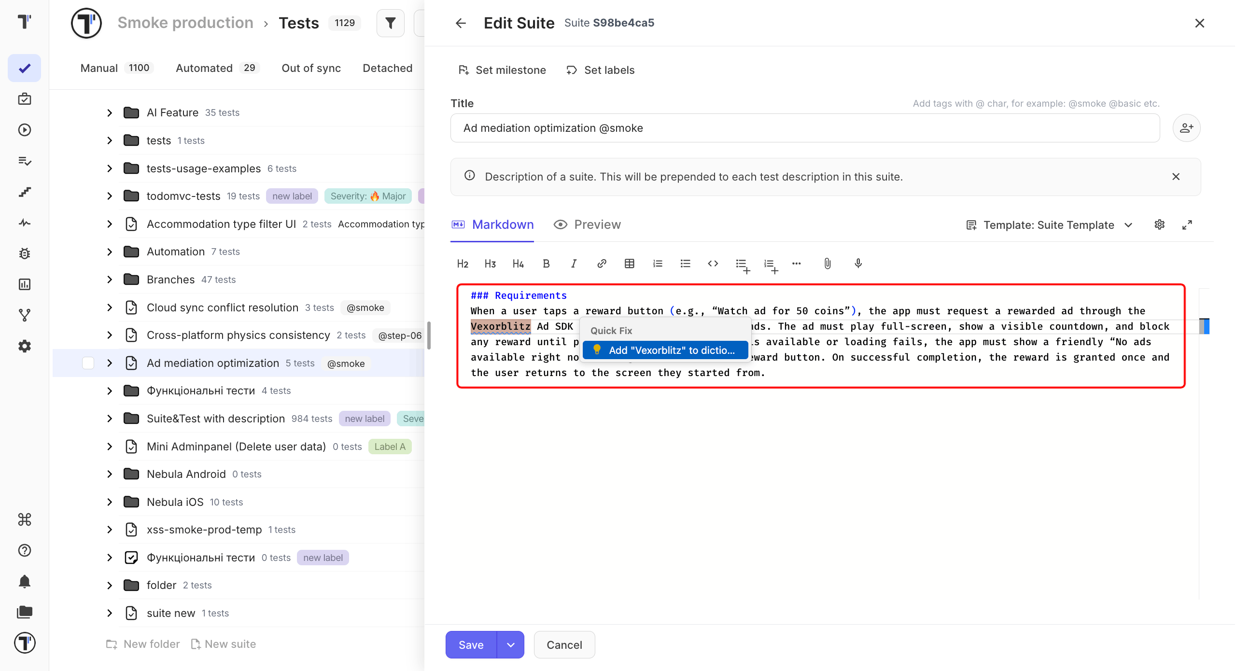Image resolution: width=1236 pixels, height=671 pixels.
Task: Open the notifications bell in the sidebar
Action: pyautogui.click(x=25, y=581)
